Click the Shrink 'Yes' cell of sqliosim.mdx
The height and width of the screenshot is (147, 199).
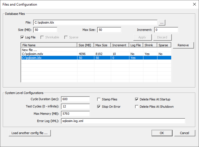[x=150, y=54]
